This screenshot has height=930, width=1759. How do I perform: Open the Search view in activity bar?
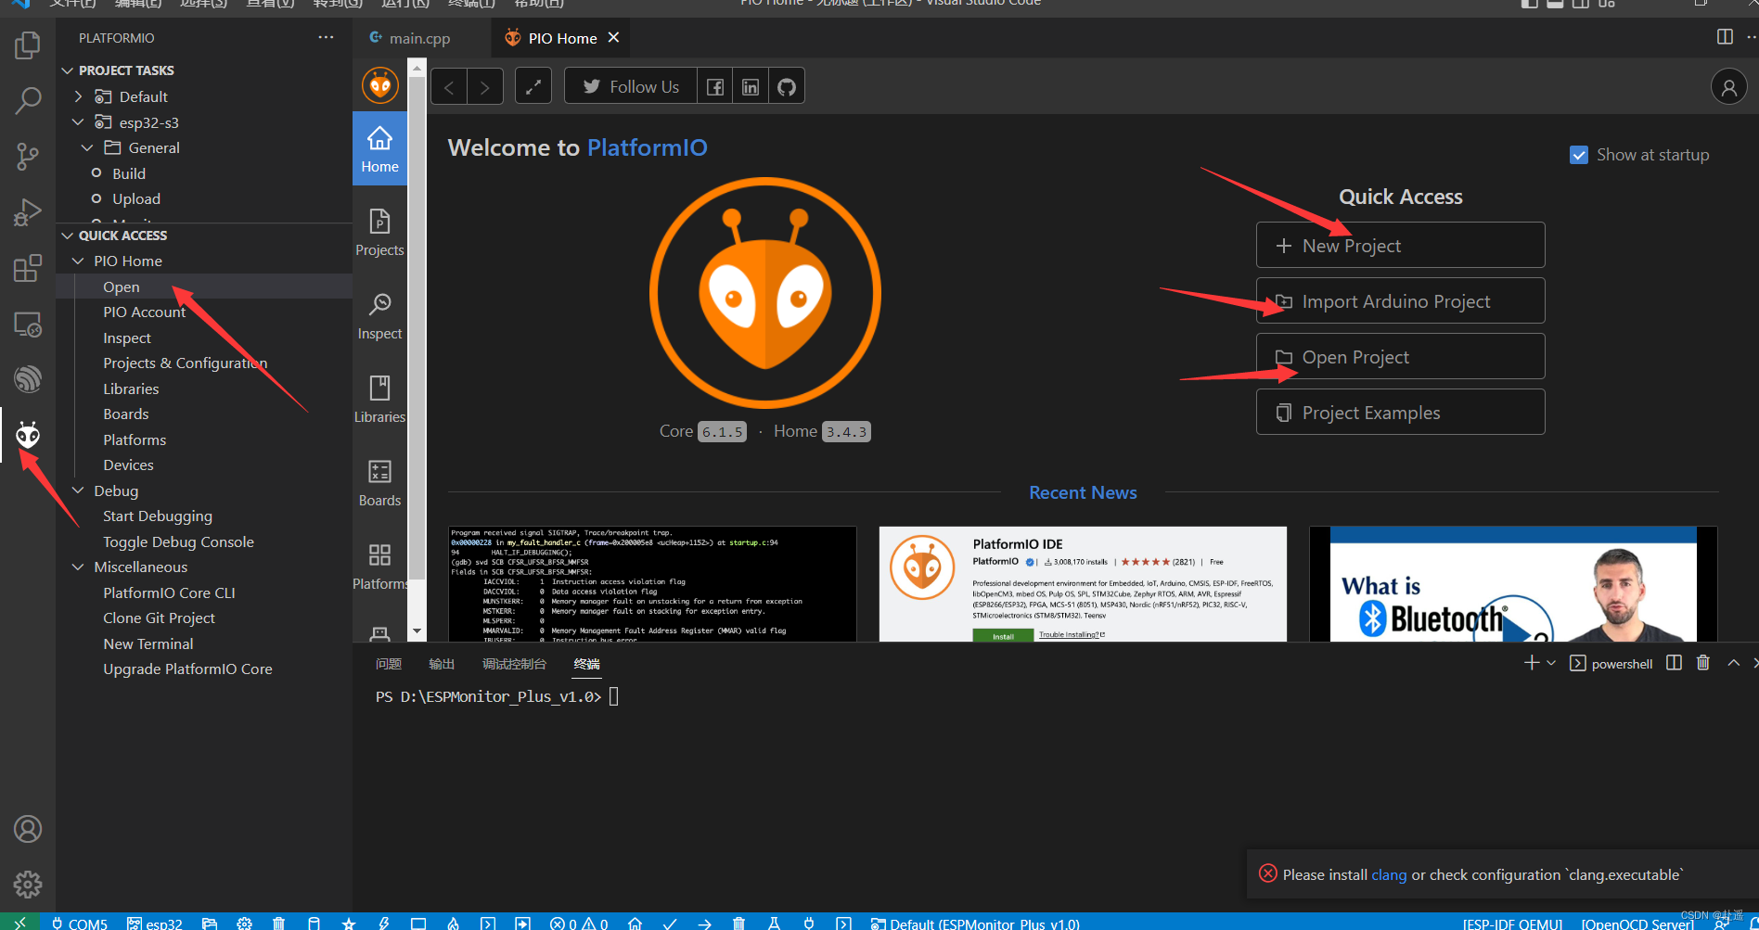tap(28, 100)
